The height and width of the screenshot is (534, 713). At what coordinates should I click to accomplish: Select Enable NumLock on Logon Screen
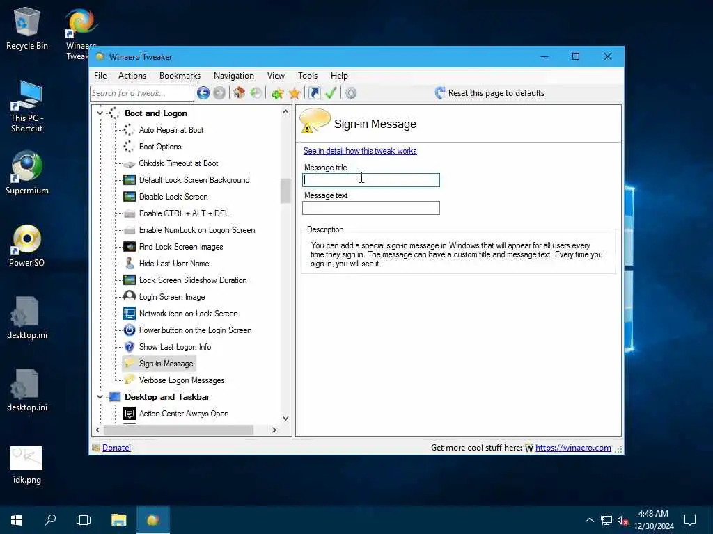(x=197, y=230)
